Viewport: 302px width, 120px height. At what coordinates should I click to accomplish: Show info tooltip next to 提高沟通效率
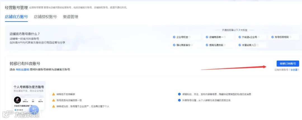coord(225,45)
